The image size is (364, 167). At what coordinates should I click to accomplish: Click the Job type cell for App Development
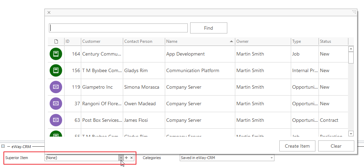[305, 54]
